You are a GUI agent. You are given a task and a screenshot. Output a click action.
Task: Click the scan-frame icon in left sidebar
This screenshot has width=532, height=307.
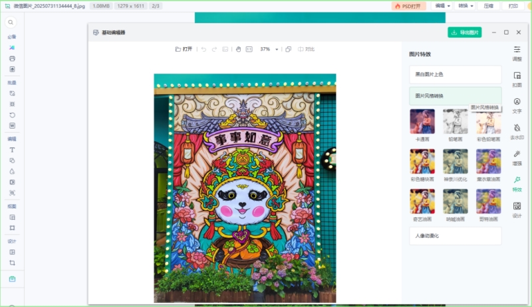[x=12, y=193]
